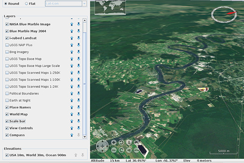Hide the Place Names layer
The image size is (244, 163).
click(7, 107)
